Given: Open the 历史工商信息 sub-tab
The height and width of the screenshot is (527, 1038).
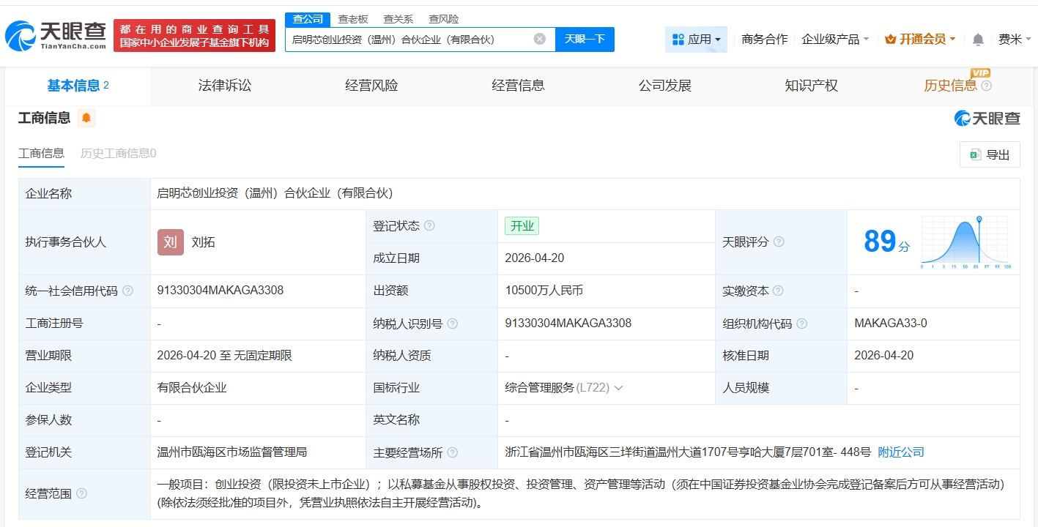Looking at the screenshot, I should click(x=117, y=153).
